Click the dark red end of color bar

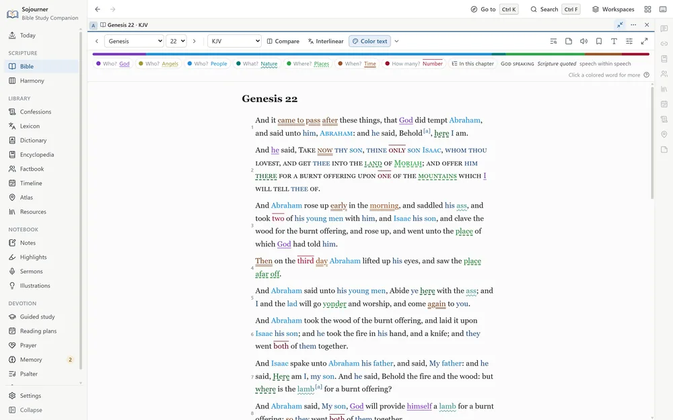tap(635, 54)
